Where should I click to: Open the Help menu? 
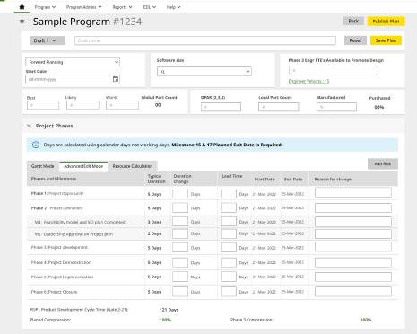173,7
